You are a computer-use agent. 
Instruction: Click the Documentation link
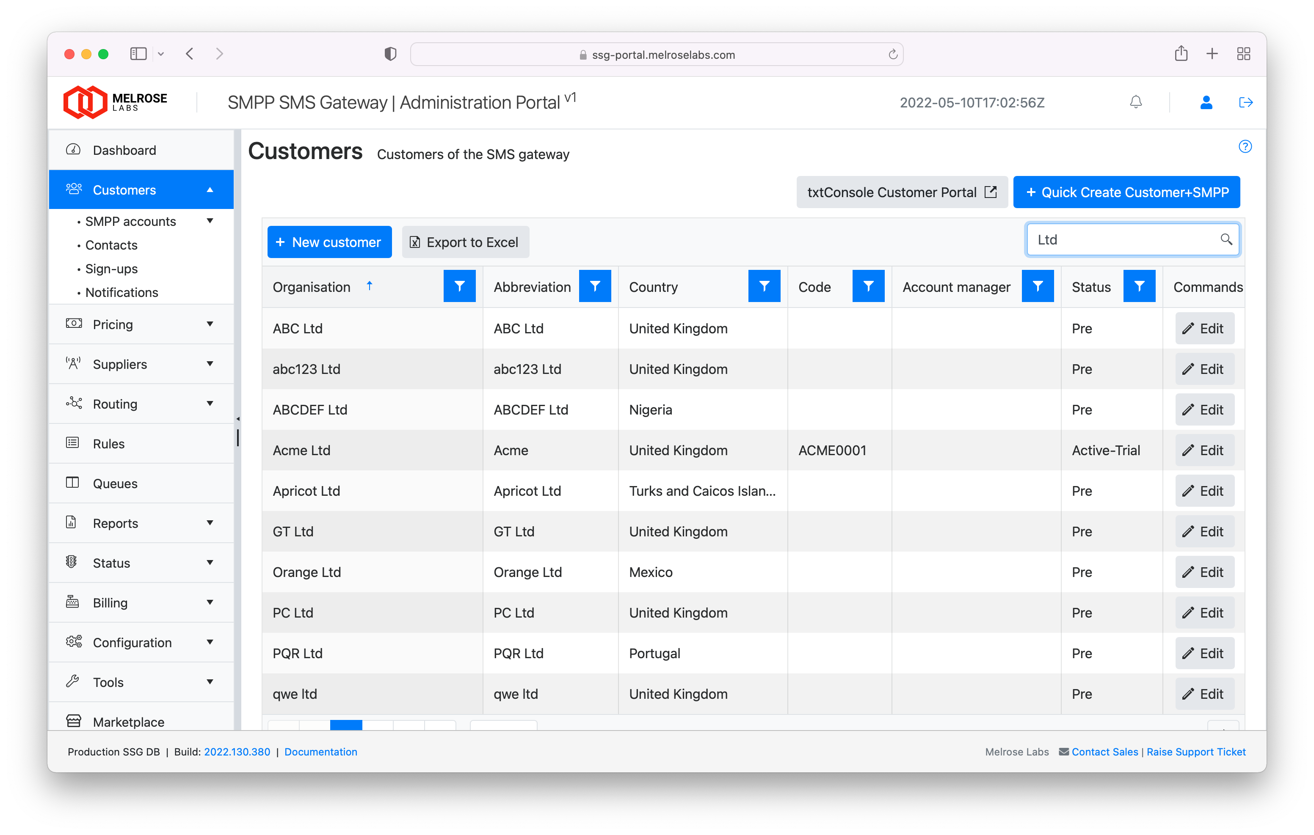pos(321,752)
